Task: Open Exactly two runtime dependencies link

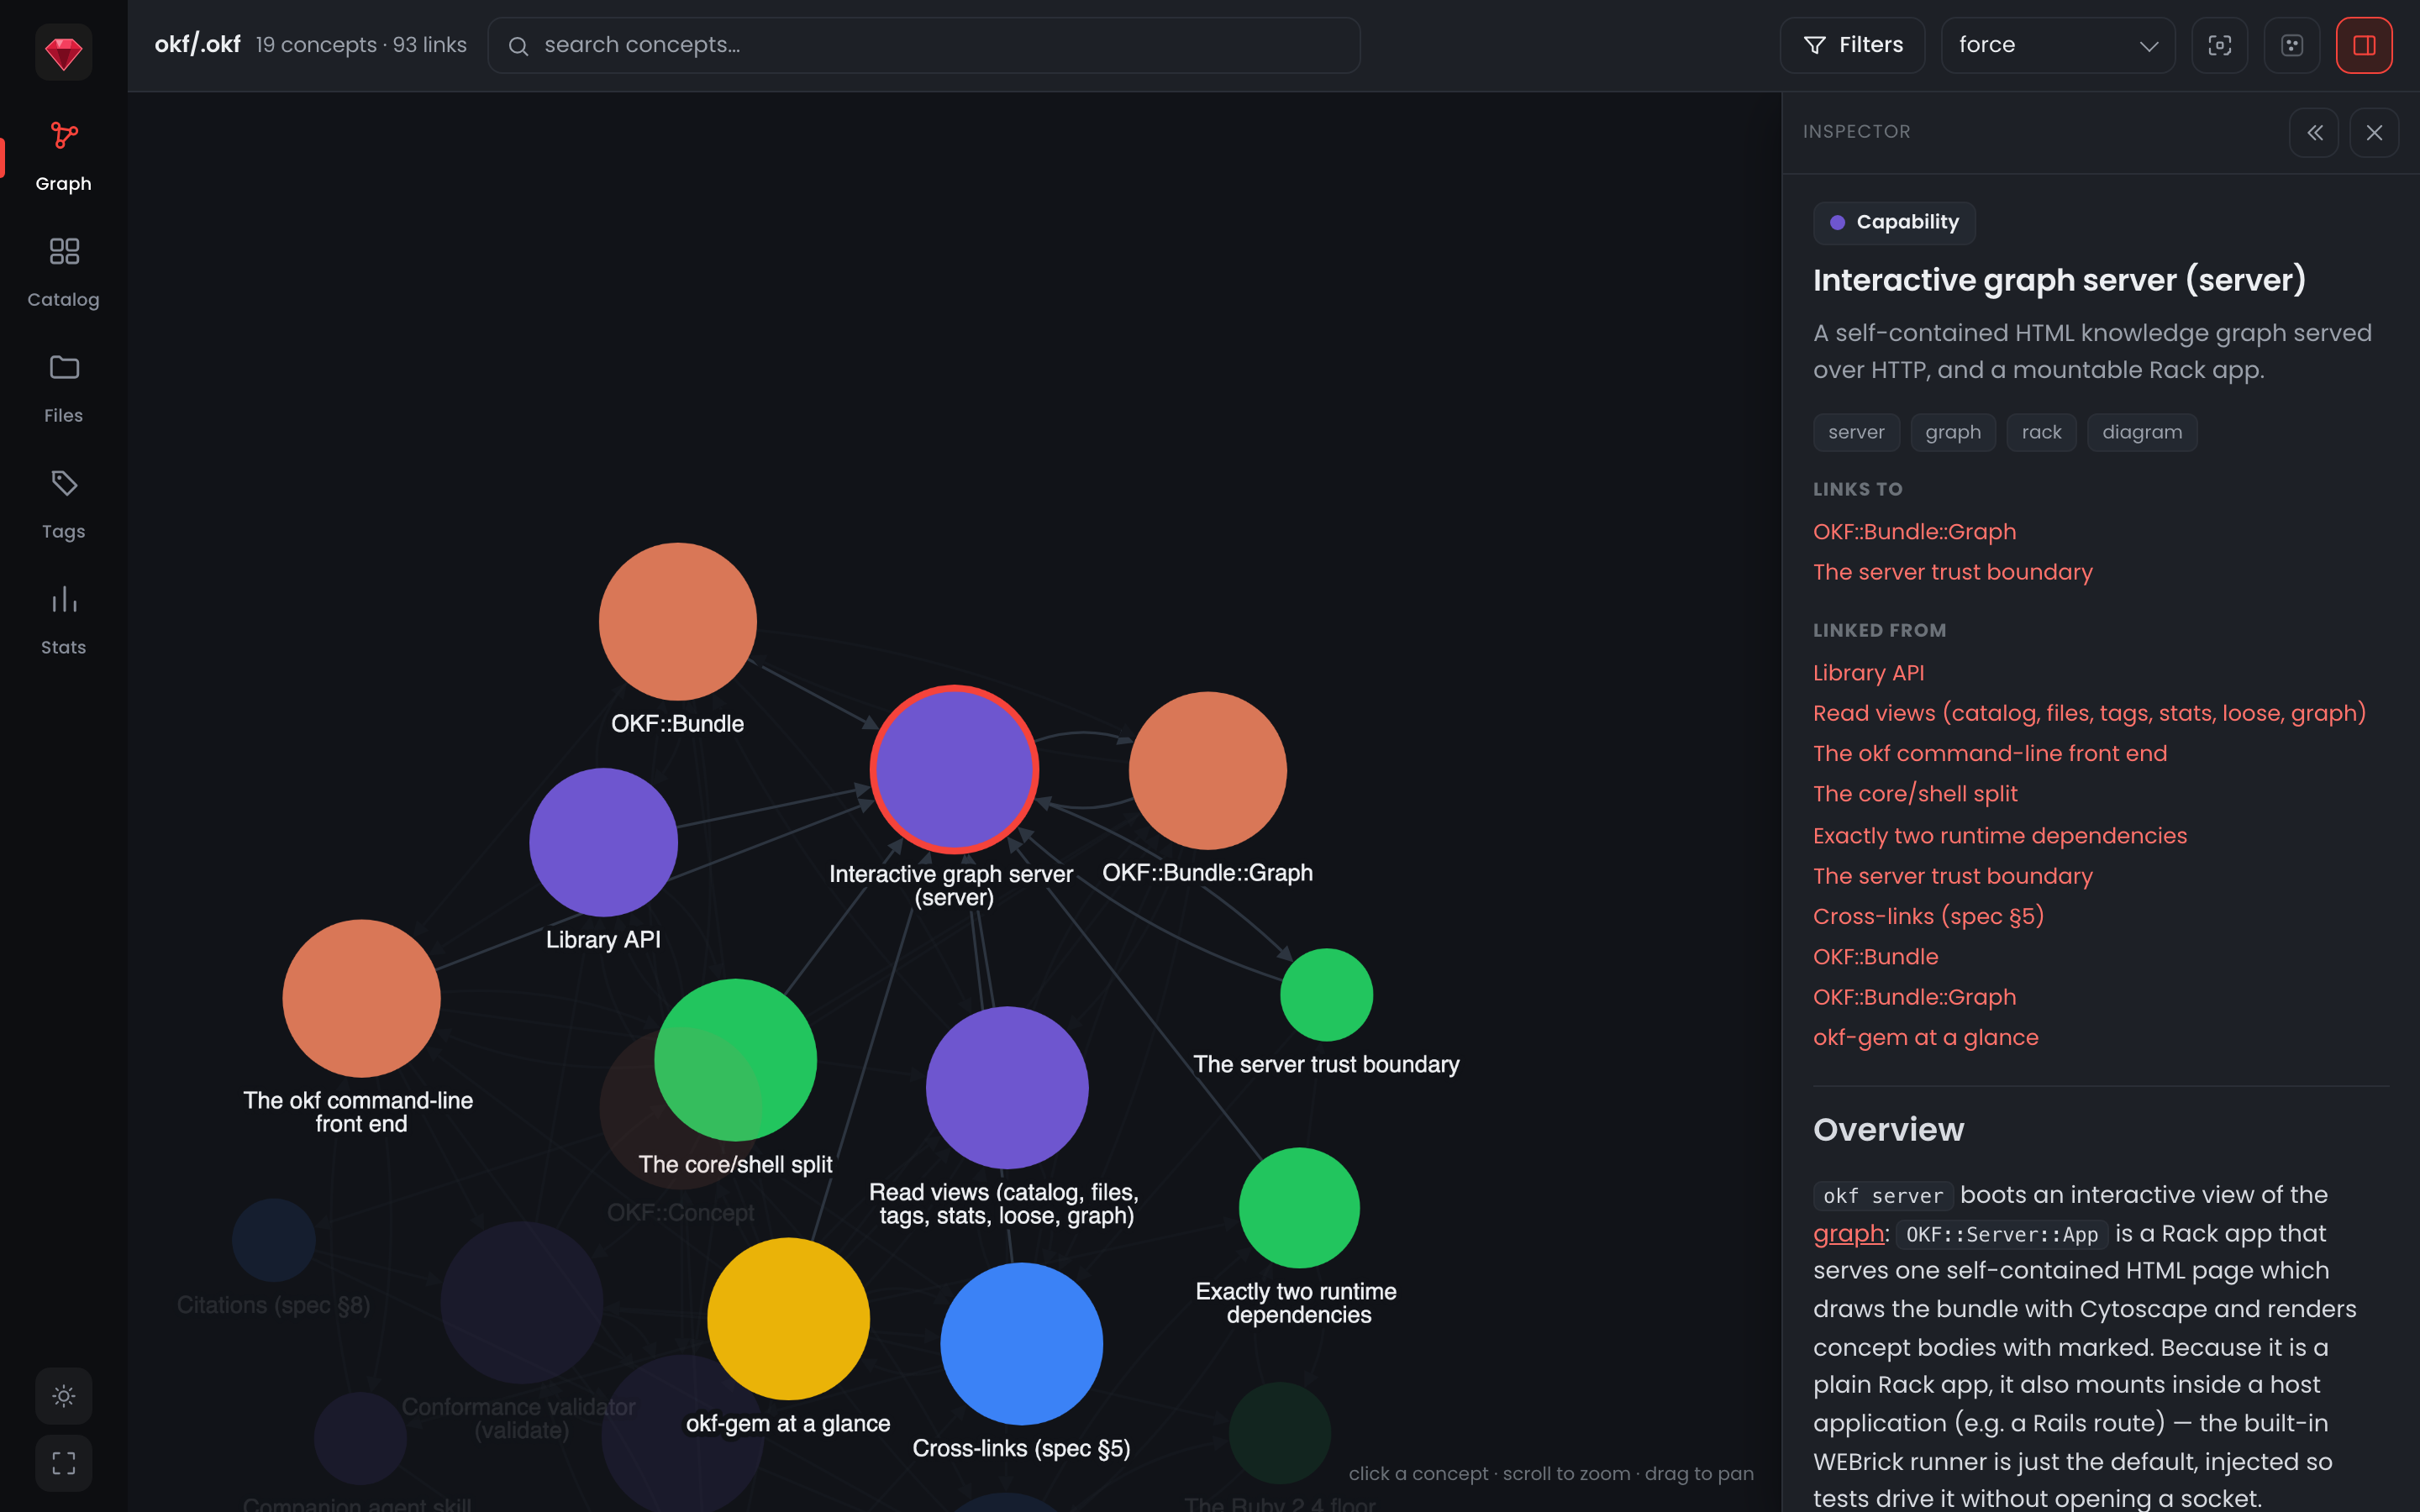Action: tap(2000, 836)
